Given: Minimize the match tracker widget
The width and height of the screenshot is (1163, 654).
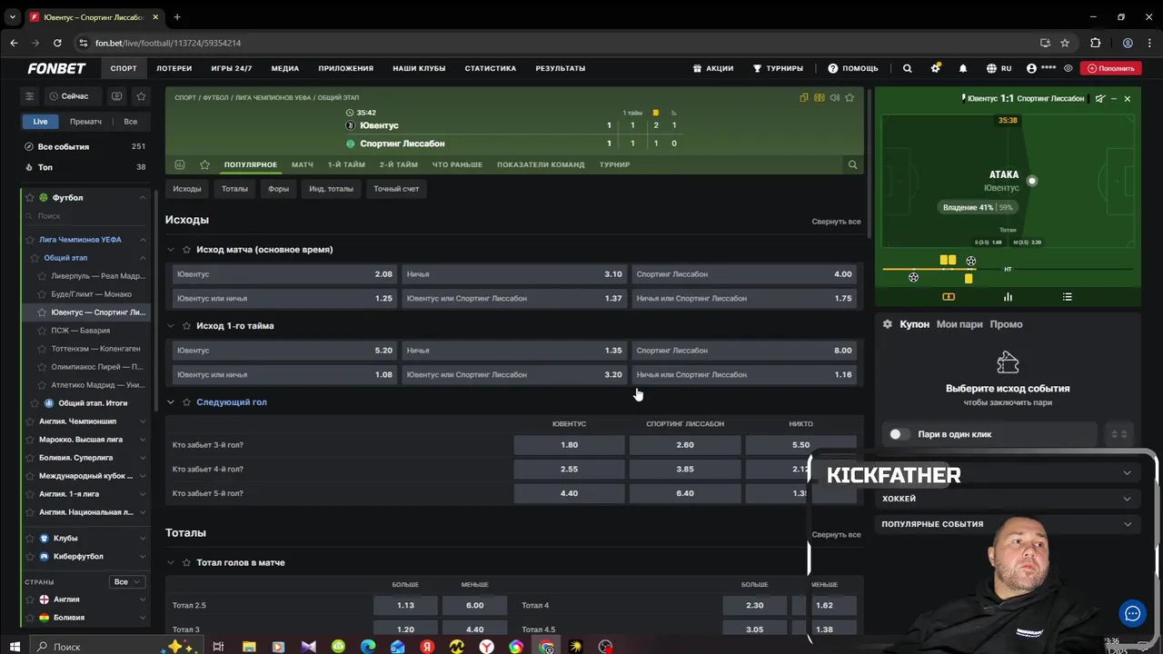Looking at the screenshot, I should click(1114, 98).
